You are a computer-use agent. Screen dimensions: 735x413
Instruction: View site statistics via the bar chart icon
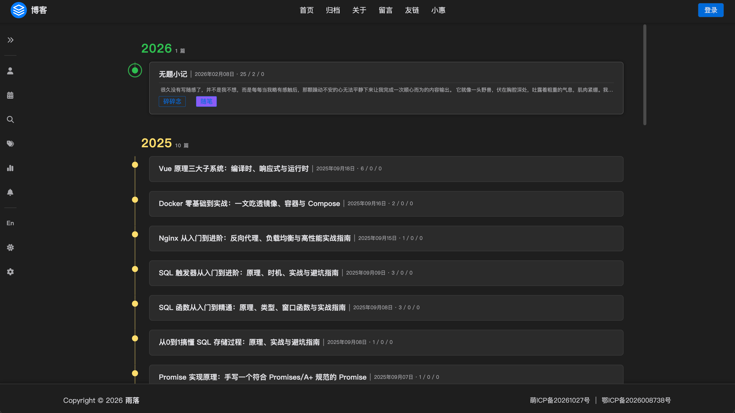10,168
